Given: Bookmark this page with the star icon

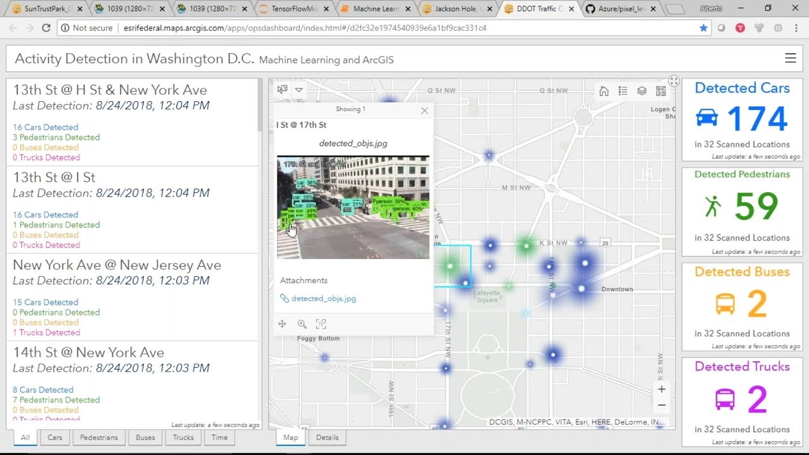Looking at the screenshot, I should click(703, 28).
